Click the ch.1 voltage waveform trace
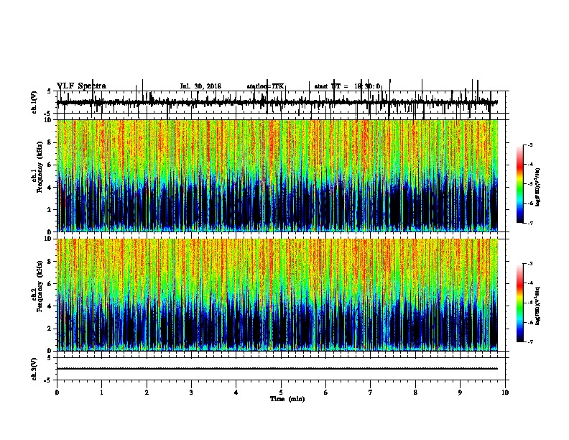569x440 pixels. point(277,103)
